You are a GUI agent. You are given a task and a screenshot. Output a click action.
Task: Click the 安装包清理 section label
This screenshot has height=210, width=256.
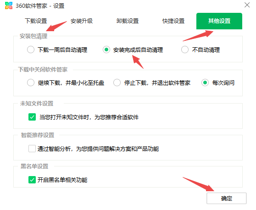pyautogui.click(x=33, y=36)
